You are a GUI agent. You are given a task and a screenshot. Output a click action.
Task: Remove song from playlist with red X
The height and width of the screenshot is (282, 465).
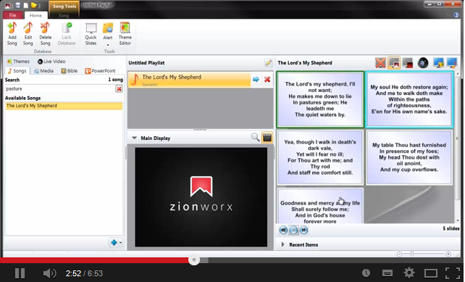[x=267, y=79]
